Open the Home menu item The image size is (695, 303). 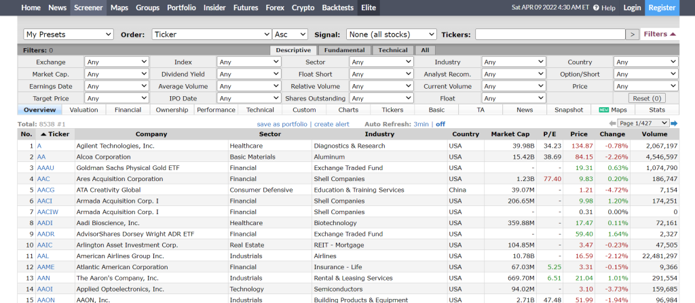point(31,7)
